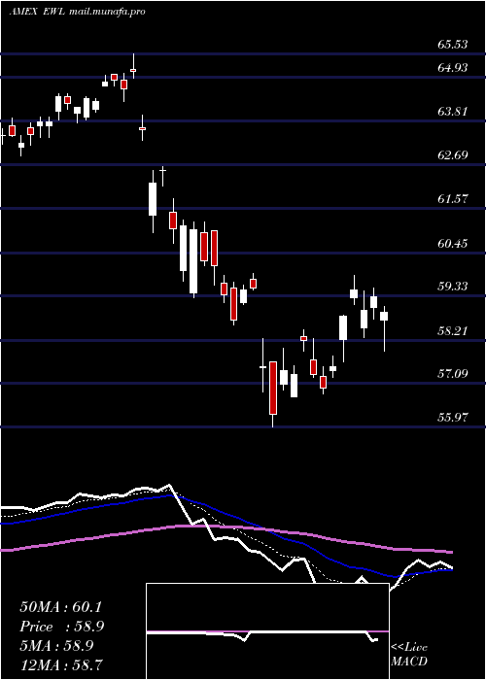
Task: Click the 12MA : 58.7 readout
Action: (60, 664)
